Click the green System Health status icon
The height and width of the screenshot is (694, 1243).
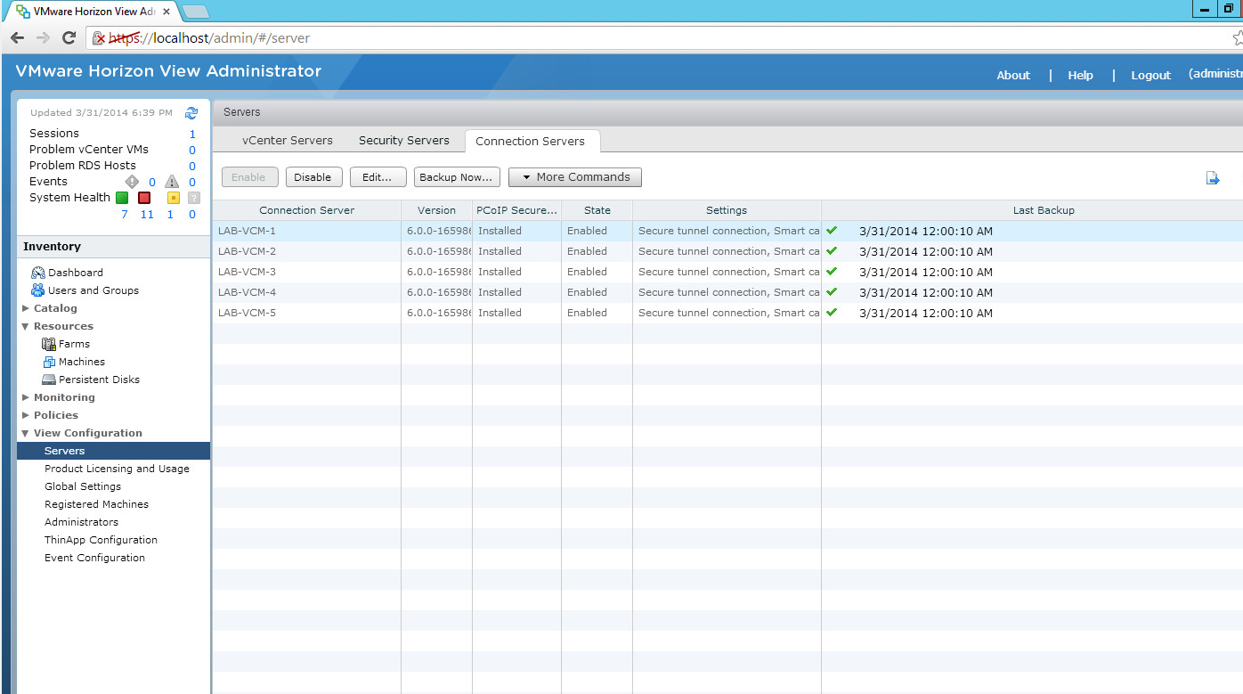(x=122, y=198)
